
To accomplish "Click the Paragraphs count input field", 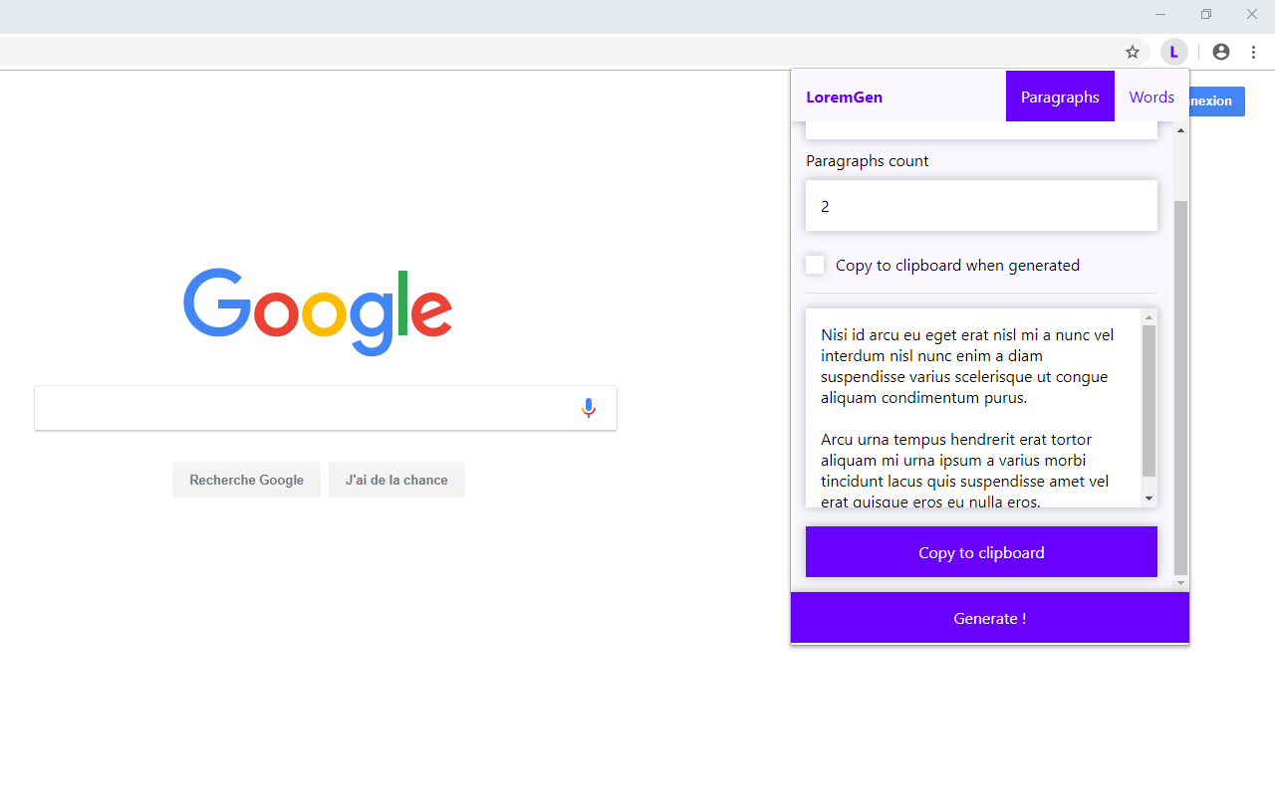I will 981,206.
